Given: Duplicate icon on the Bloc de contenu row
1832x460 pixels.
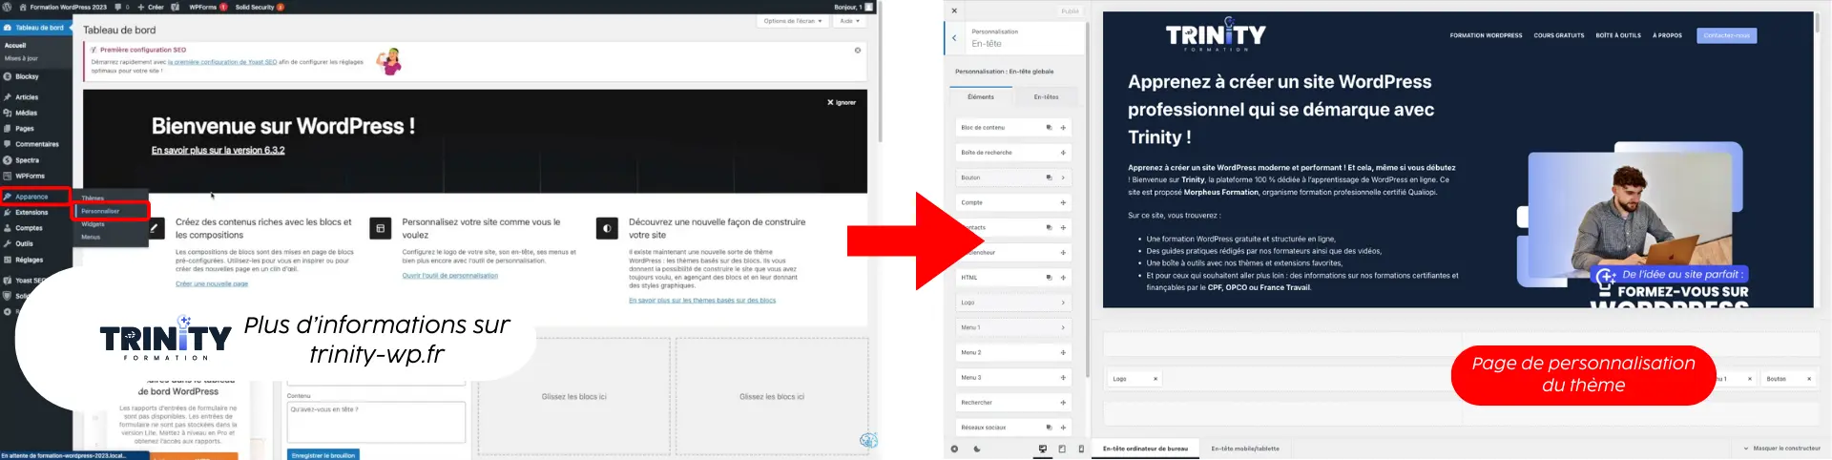Looking at the screenshot, I should pyautogui.click(x=1049, y=128).
